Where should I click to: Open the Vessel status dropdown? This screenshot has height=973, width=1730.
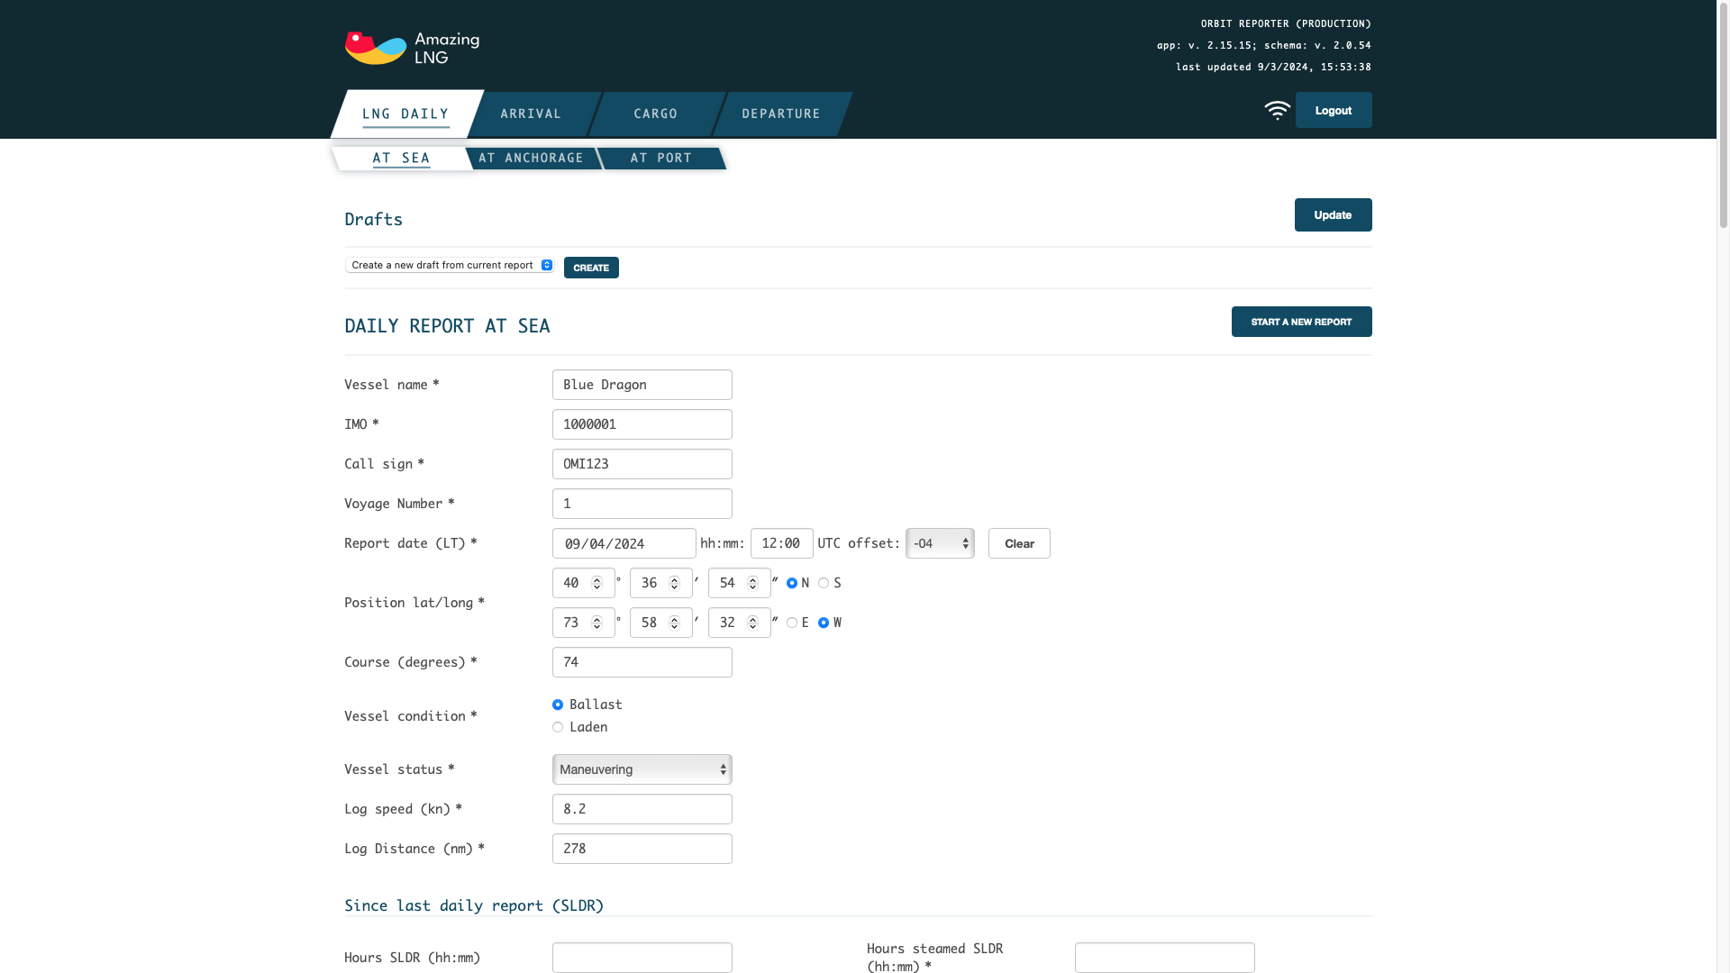pos(642,769)
